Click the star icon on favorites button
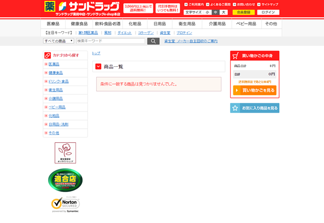Viewport: 324px width, 223px height. (235, 108)
